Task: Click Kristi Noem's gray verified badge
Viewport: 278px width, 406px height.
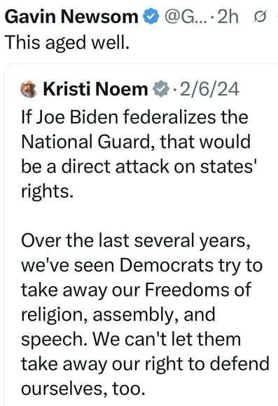Action: pos(161,89)
